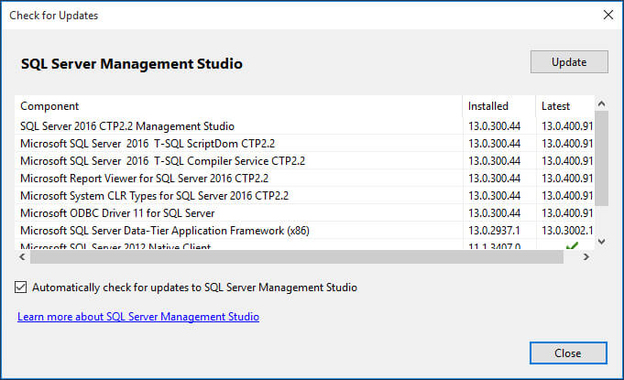The image size is (624, 380).
Task: Open Learn more about SQL Server Management Studio link
Action: click(138, 317)
